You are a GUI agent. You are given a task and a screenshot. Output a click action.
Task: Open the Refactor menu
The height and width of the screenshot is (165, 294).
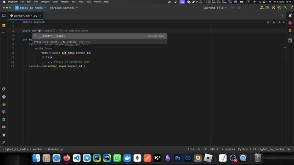click(65, 2)
